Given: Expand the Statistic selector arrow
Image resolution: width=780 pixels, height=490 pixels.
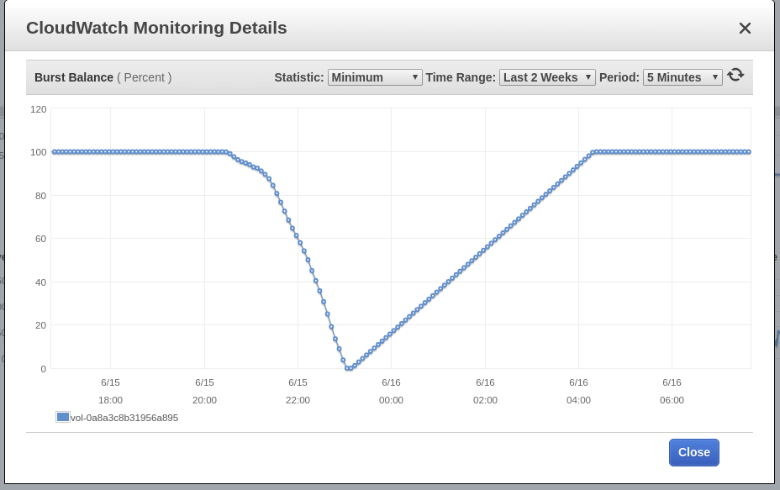Looking at the screenshot, I should 414,76.
